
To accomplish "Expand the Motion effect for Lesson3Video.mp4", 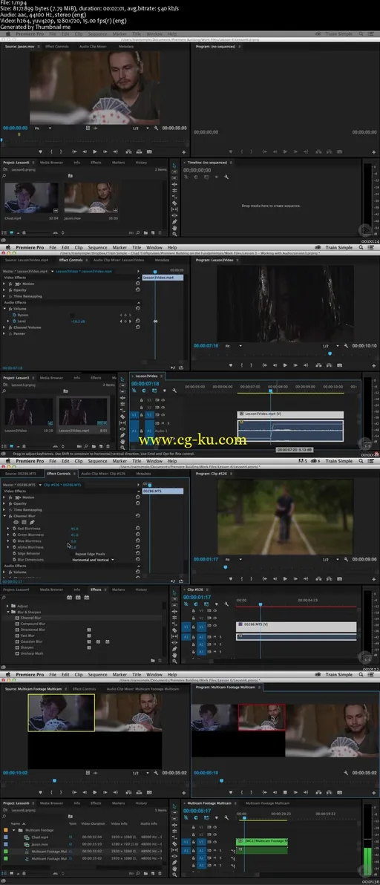I will (4, 284).
